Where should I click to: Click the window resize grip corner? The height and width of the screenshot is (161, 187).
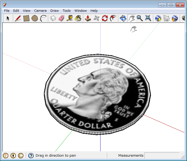point(183,157)
